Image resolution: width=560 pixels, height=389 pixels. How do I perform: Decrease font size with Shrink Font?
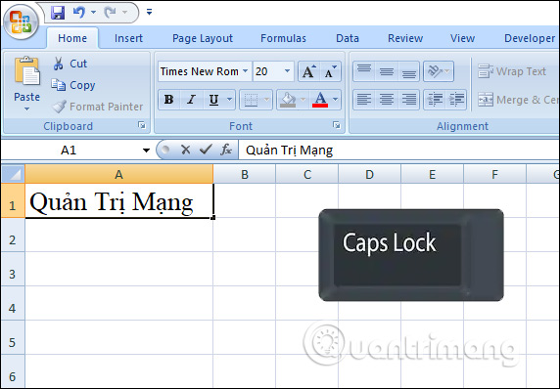tap(331, 71)
